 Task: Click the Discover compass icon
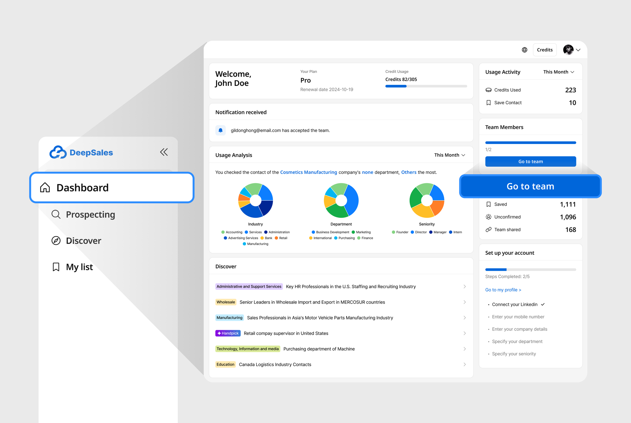coord(56,241)
